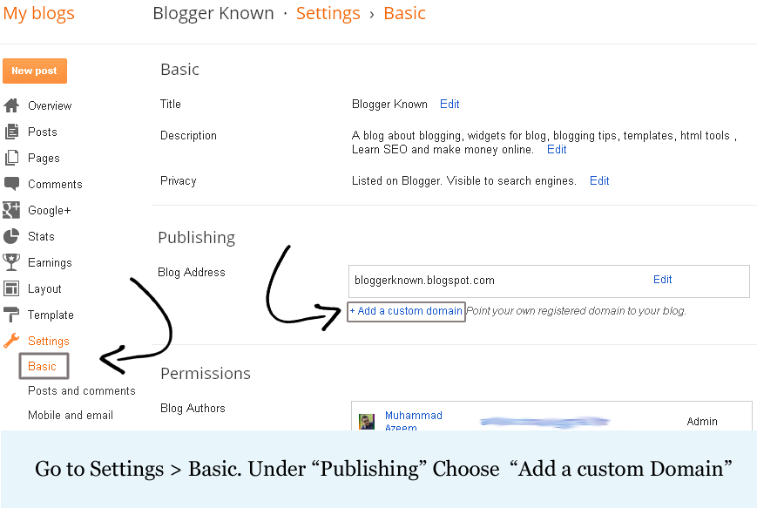Viewport: 757px width, 508px height.
Task: Click the Muhammad Azeem author avatar
Action: [x=367, y=421]
